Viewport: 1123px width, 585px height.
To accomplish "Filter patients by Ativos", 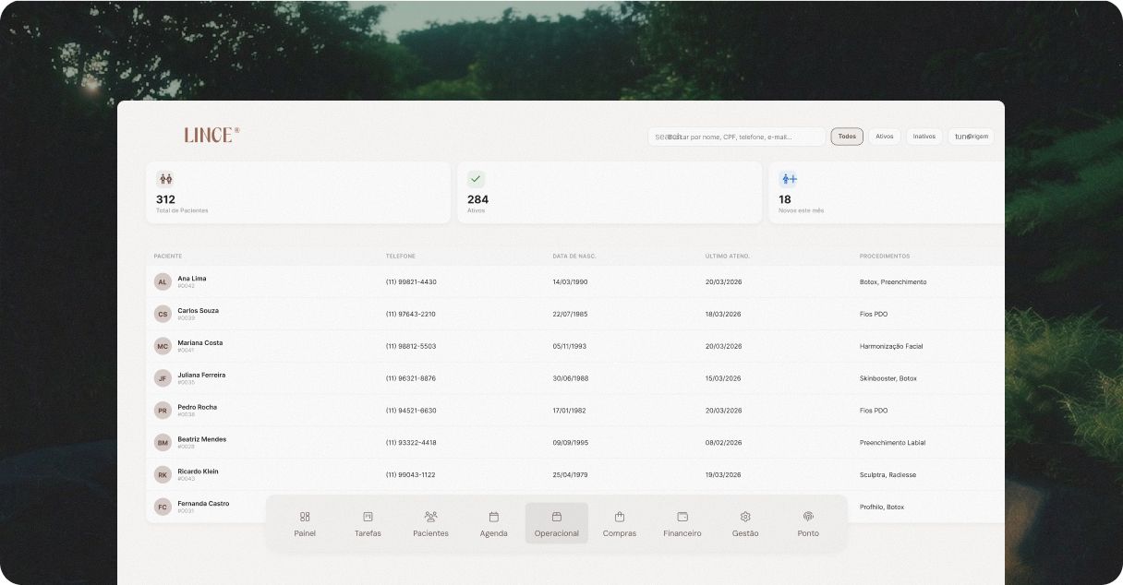I will [x=884, y=137].
